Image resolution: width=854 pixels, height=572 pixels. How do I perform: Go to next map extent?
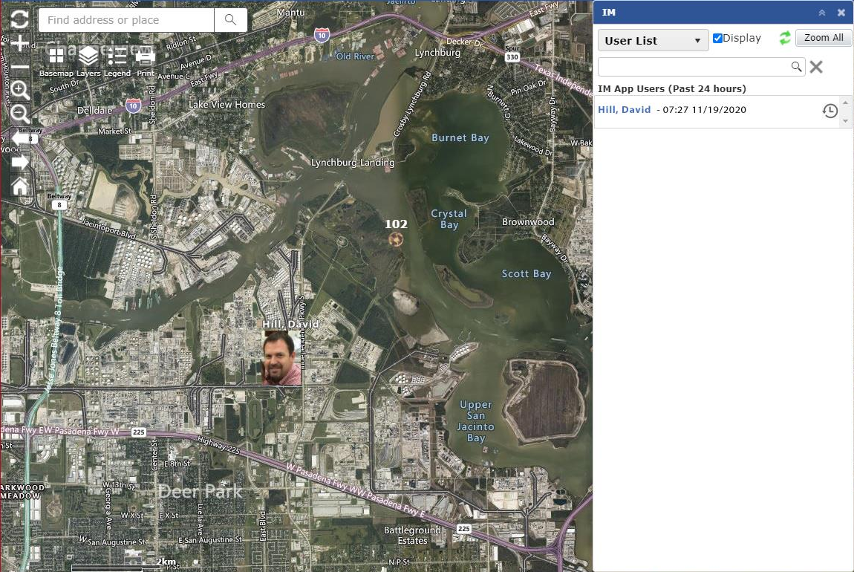20,162
